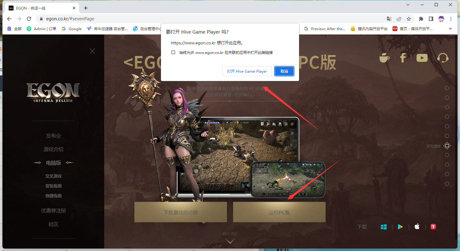This screenshot has width=460, height=251.
Task: Click the Facebook icon on the page
Action: [x=403, y=58]
